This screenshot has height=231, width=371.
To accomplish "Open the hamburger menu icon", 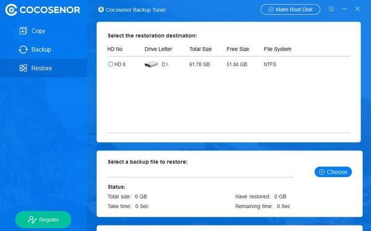I will pyautogui.click(x=331, y=9).
